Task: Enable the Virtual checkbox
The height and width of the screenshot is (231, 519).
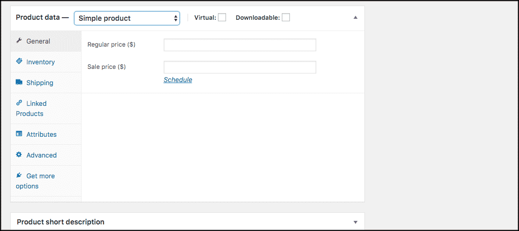Action: [222, 17]
